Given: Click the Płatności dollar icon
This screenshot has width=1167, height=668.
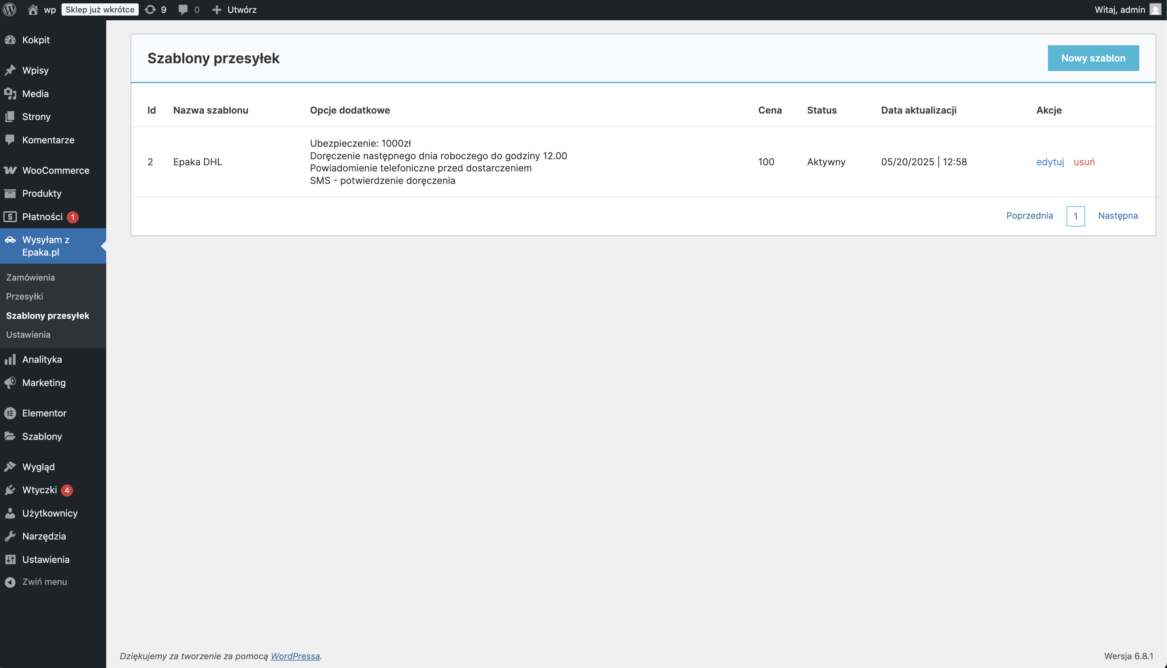Looking at the screenshot, I should [10, 217].
